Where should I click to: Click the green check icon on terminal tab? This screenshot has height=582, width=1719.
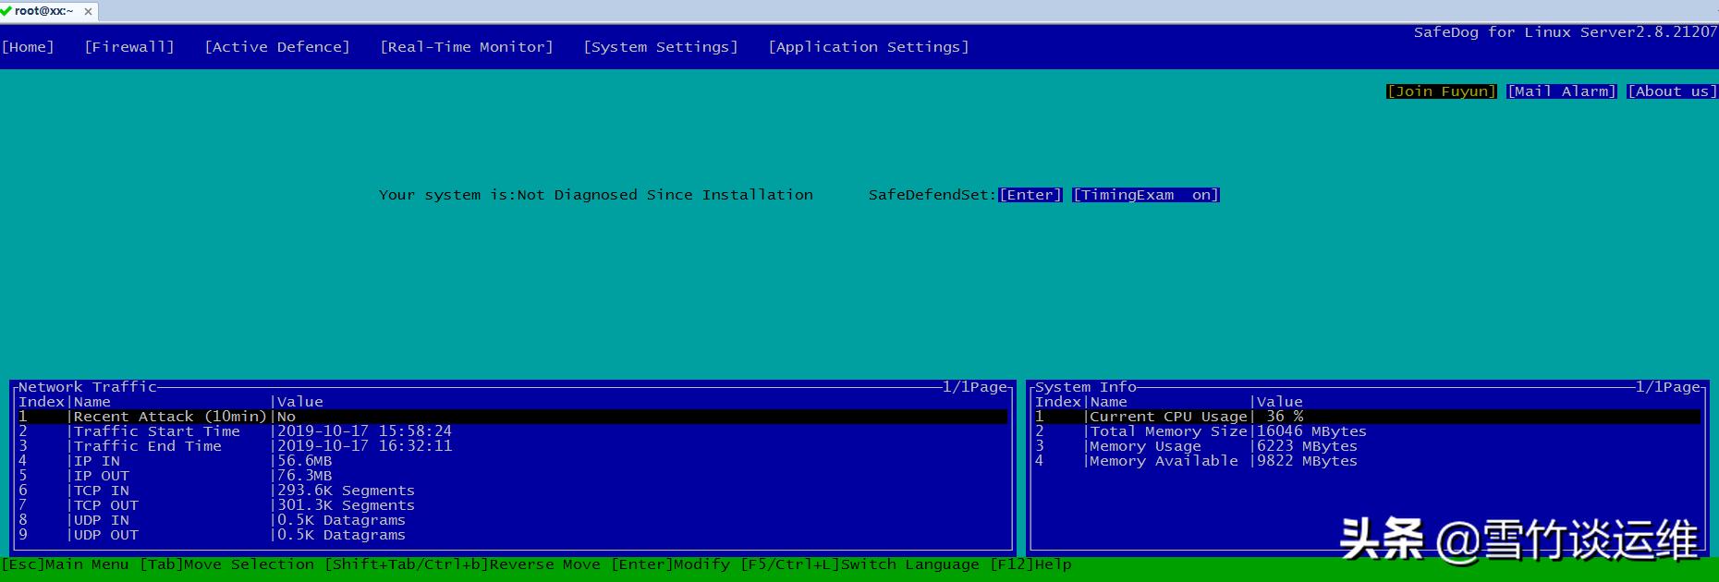[6, 10]
